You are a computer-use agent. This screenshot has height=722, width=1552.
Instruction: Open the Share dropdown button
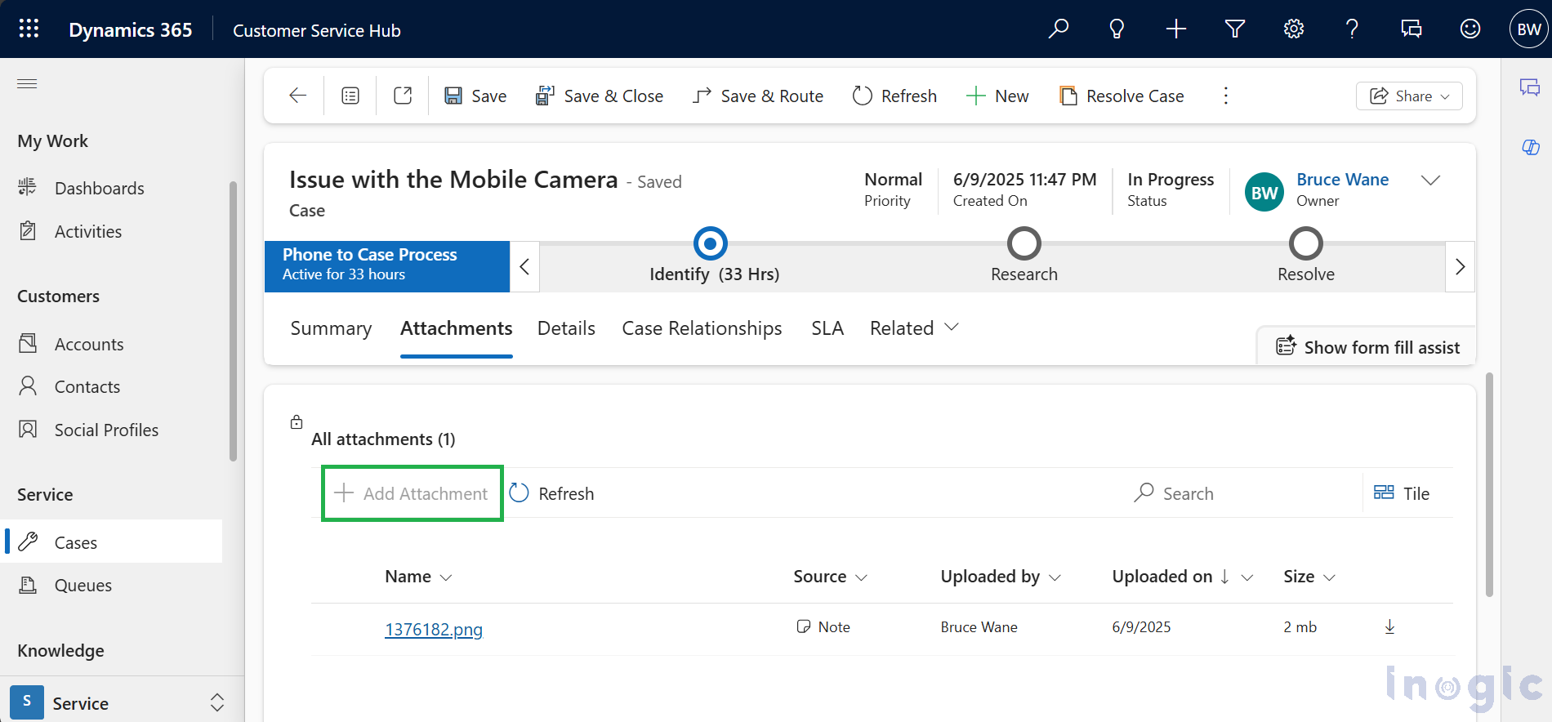tap(1409, 96)
